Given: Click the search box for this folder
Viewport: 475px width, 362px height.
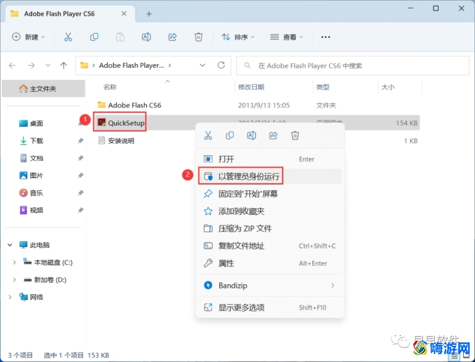Looking at the screenshot, I should pos(353,65).
